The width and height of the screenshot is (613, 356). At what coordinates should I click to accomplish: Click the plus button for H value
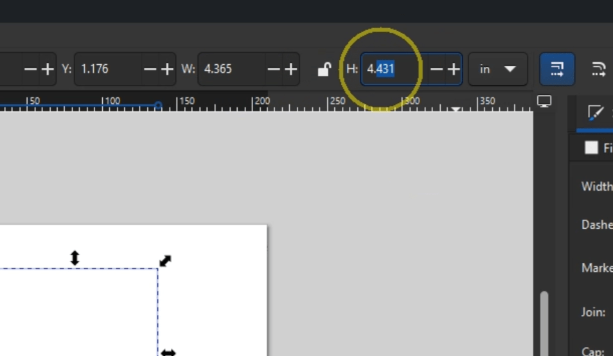click(x=454, y=69)
